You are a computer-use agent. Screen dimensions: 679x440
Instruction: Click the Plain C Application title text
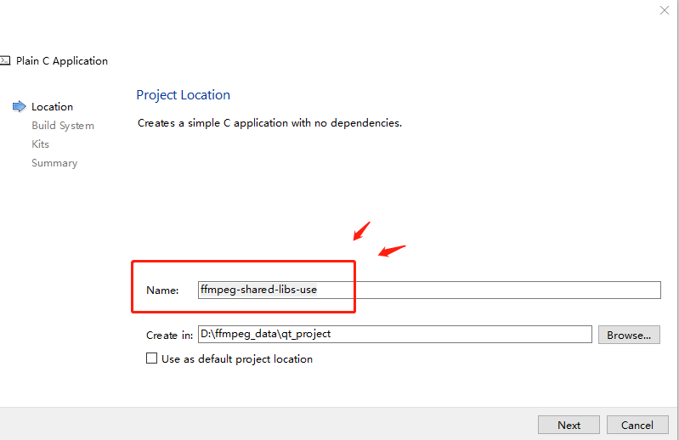(x=62, y=61)
